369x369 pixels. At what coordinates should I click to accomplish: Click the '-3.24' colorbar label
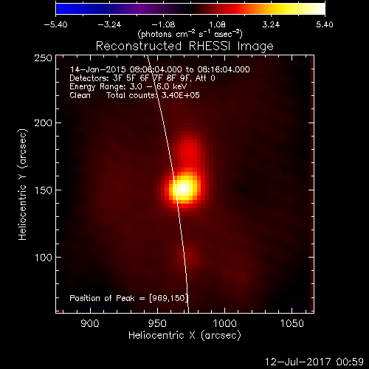109,24
